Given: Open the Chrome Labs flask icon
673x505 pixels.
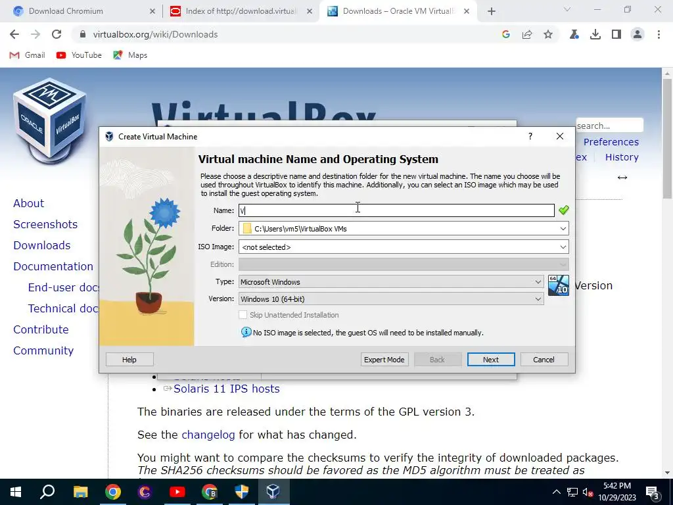Looking at the screenshot, I should [x=574, y=34].
